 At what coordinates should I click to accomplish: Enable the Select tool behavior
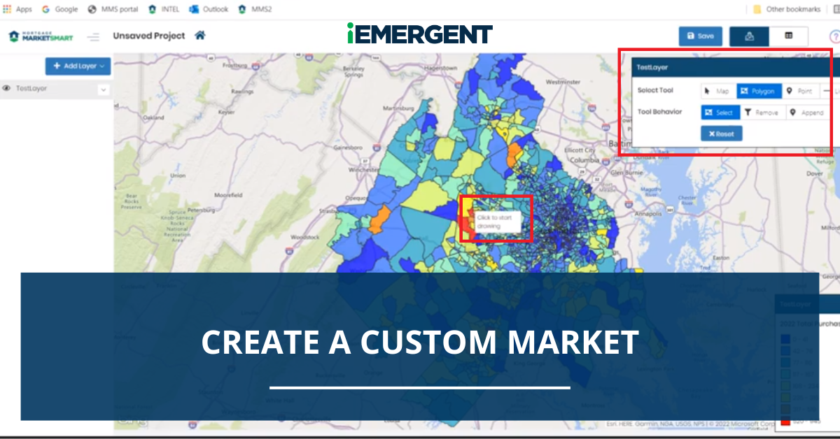720,113
